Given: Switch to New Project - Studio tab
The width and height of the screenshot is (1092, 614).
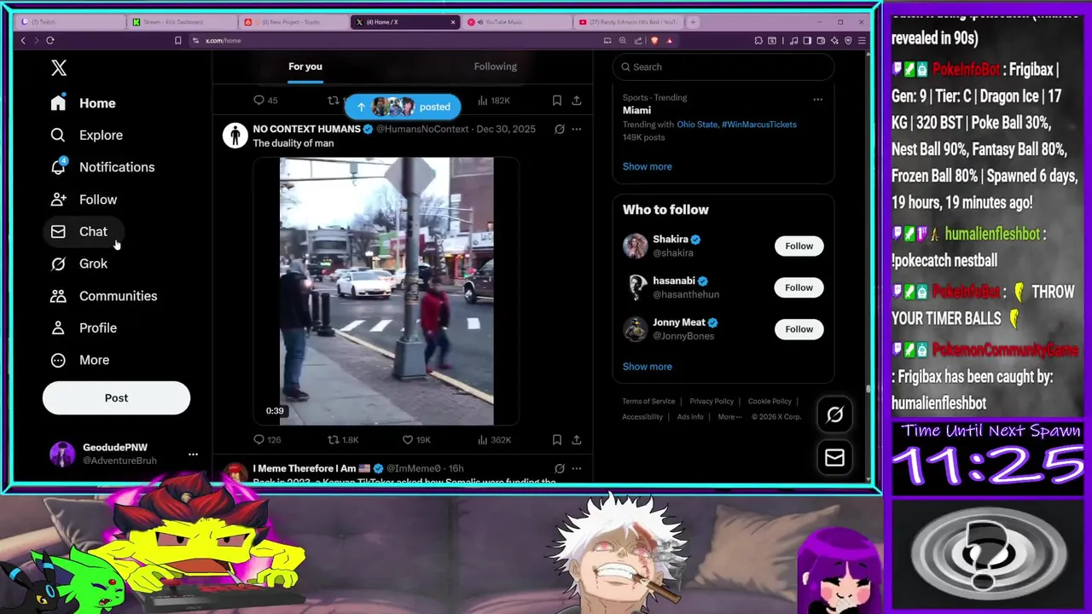Looking at the screenshot, I should tap(295, 22).
